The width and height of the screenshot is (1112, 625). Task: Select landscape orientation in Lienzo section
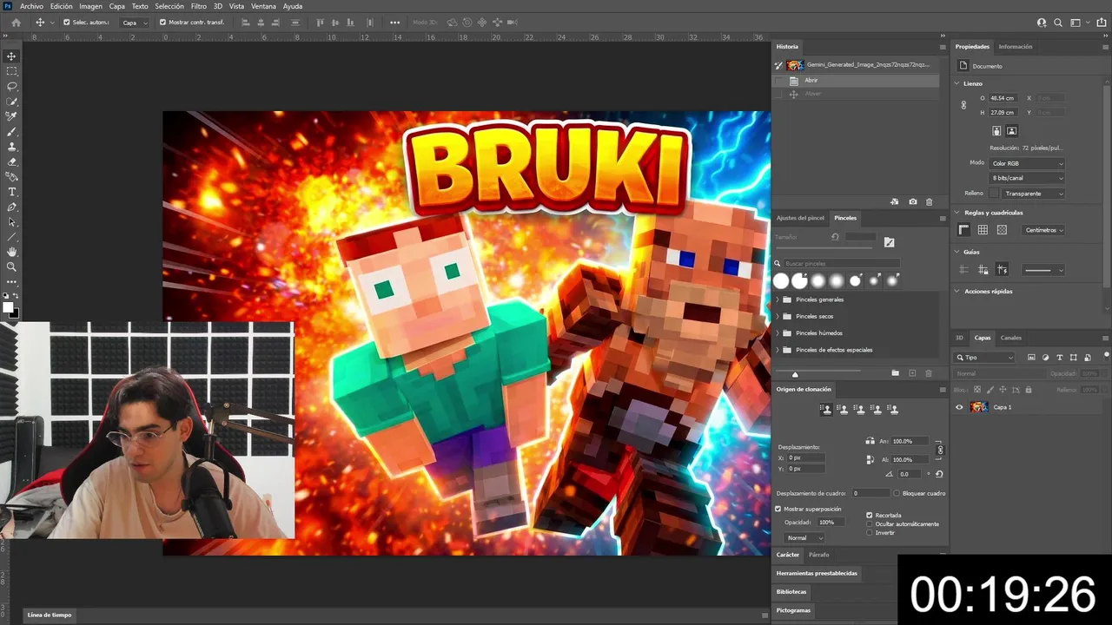(x=1012, y=131)
